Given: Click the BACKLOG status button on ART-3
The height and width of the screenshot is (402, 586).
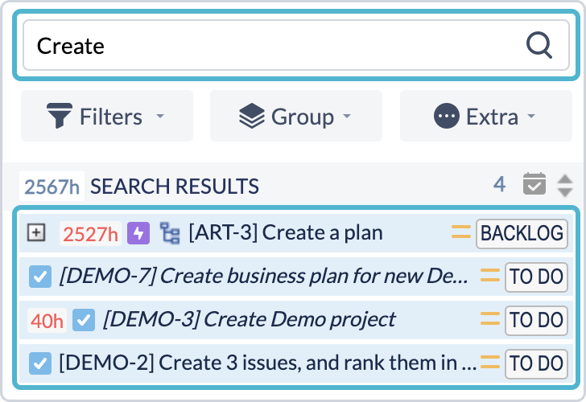Looking at the screenshot, I should coord(522,233).
